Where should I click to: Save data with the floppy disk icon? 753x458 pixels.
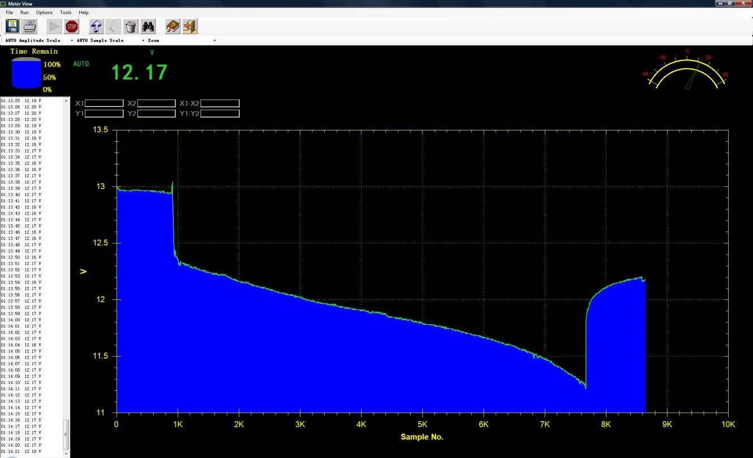coord(12,26)
